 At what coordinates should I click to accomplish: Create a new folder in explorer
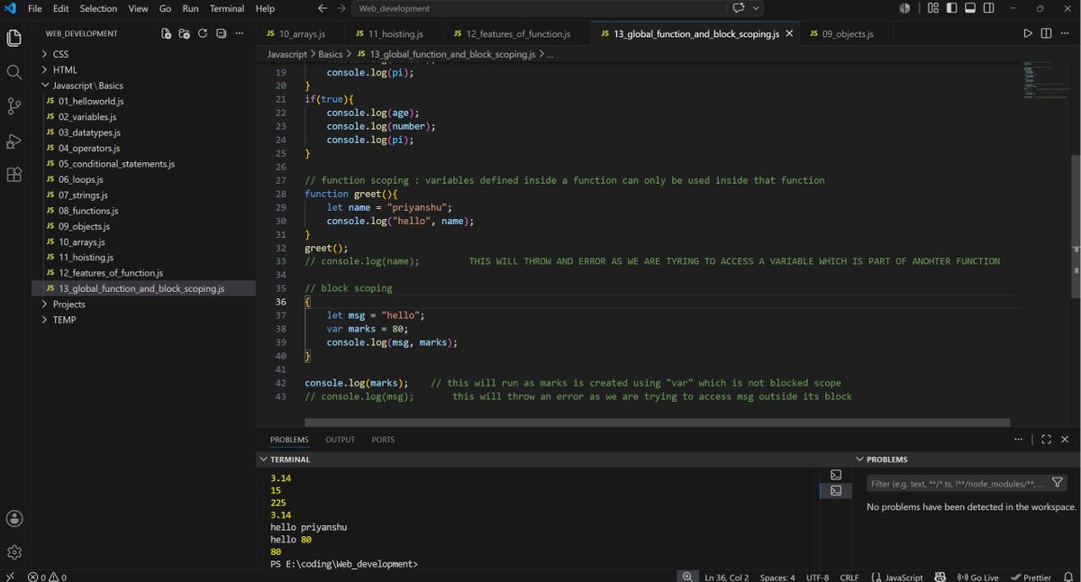(x=185, y=33)
